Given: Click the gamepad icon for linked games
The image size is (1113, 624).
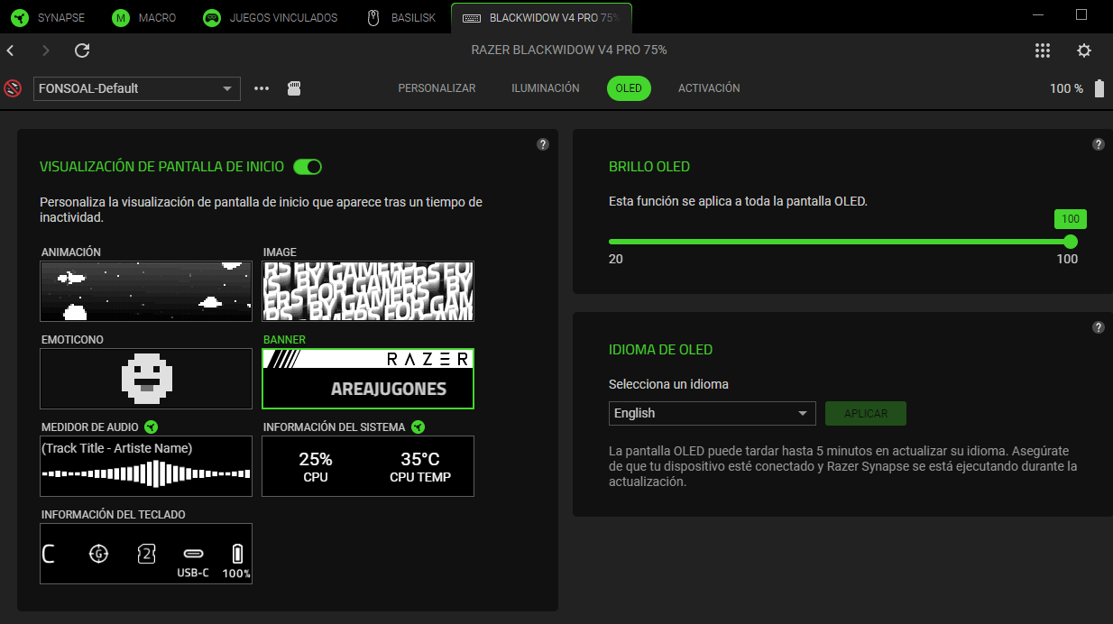Looking at the screenshot, I should click(x=212, y=18).
